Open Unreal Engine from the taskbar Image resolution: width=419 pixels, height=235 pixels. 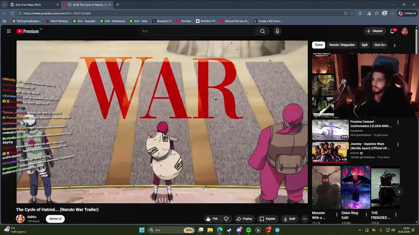[x=258, y=230]
